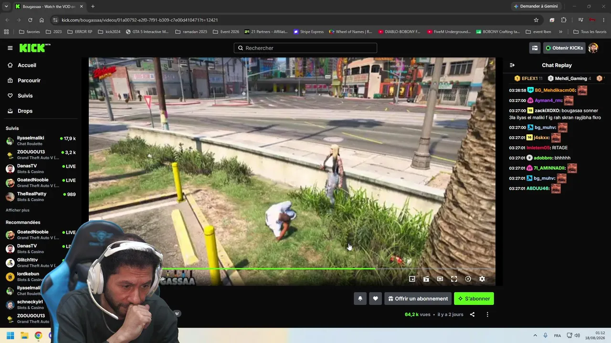Open Chrome from the taskbar
The height and width of the screenshot is (343, 611).
(x=38, y=335)
